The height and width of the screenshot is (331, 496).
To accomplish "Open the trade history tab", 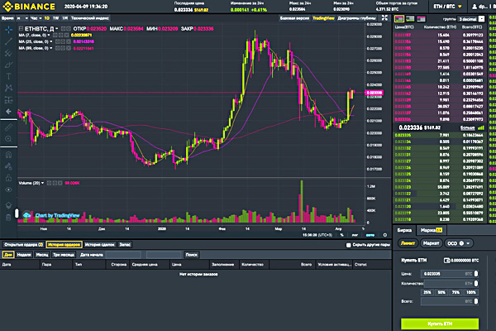I will 100,245.
